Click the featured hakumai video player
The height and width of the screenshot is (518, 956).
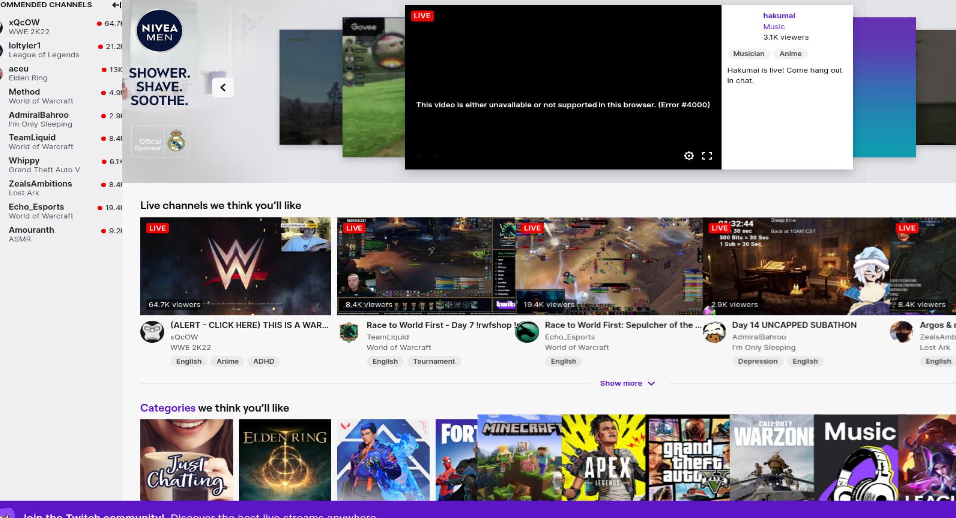563,87
